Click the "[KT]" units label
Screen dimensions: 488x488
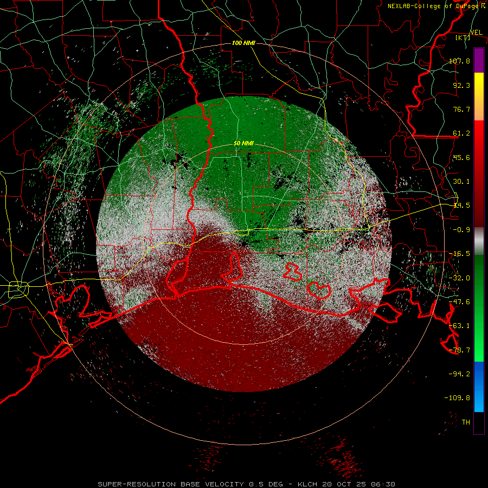click(463, 37)
